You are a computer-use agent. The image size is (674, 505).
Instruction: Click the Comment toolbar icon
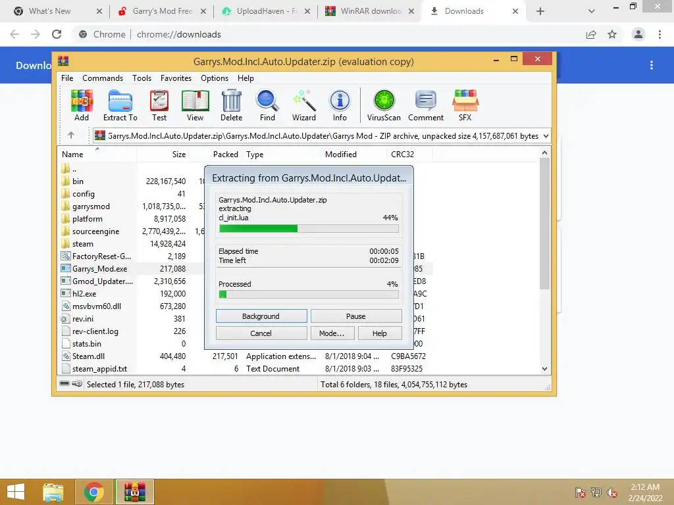426,106
